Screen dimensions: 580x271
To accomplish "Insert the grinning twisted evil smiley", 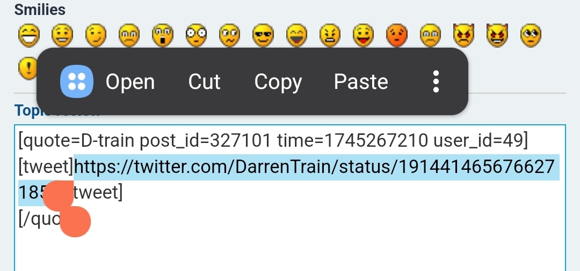I will 497,36.
